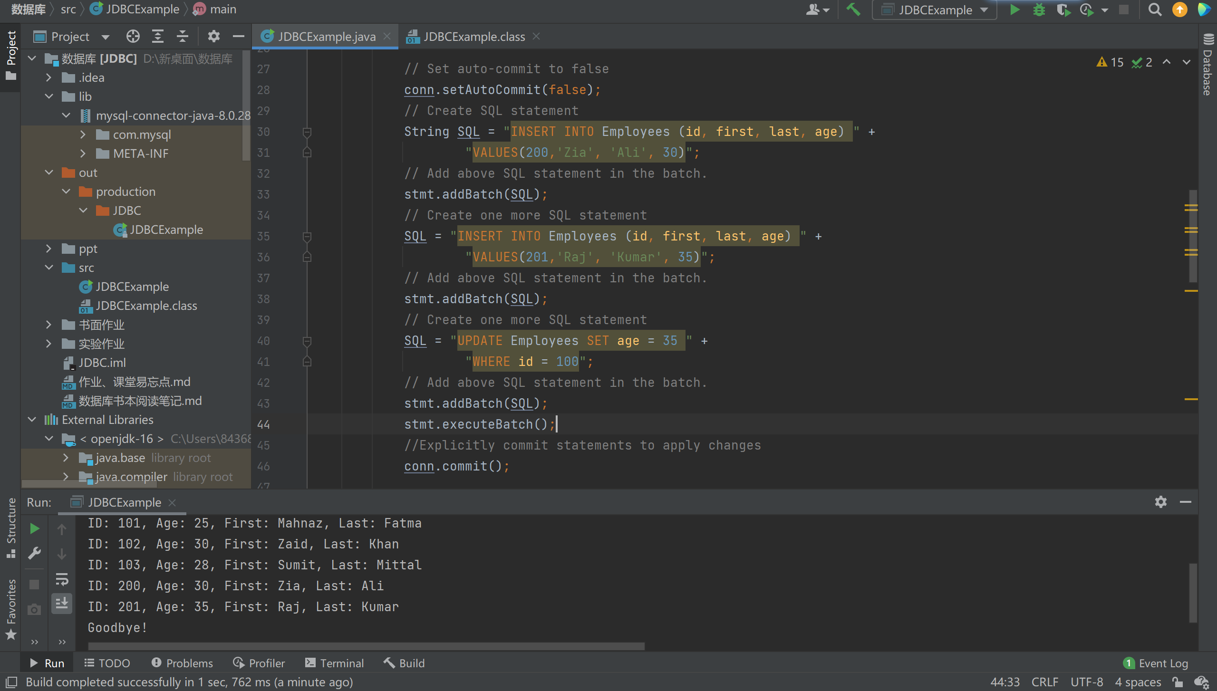This screenshot has width=1217, height=691.
Task: Click the Debug bug icon
Action: [1039, 10]
